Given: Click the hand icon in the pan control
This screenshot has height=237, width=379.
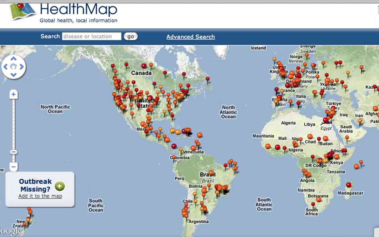Looking at the screenshot, I should tap(14, 67).
